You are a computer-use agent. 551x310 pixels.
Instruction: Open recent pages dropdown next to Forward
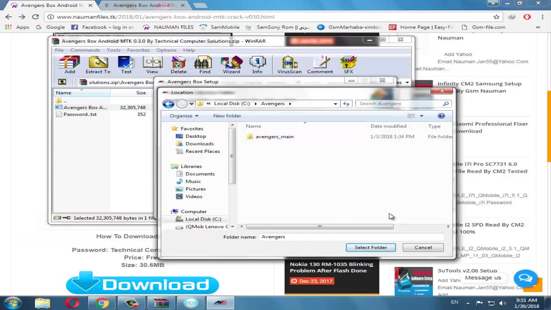[191, 104]
